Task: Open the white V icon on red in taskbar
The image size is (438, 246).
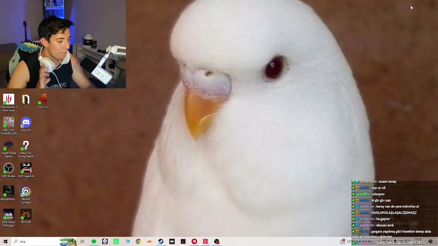Action: [x=205, y=242]
